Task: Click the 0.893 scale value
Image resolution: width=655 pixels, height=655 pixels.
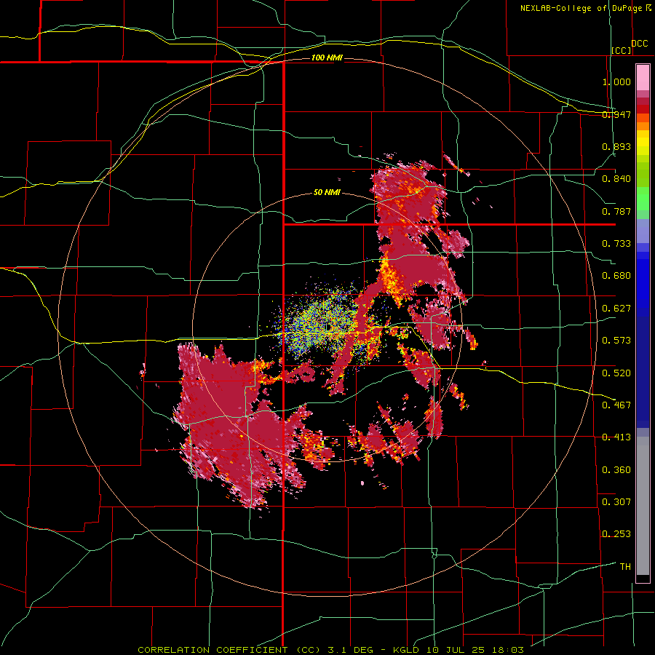Action: pos(616,146)
